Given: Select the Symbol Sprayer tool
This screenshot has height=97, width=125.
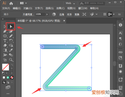Looking at the screenshot, I should pyautogui.click(x=5, y=55).
